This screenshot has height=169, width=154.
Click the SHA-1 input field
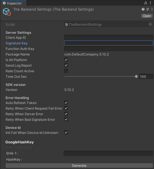click(108, 153)
